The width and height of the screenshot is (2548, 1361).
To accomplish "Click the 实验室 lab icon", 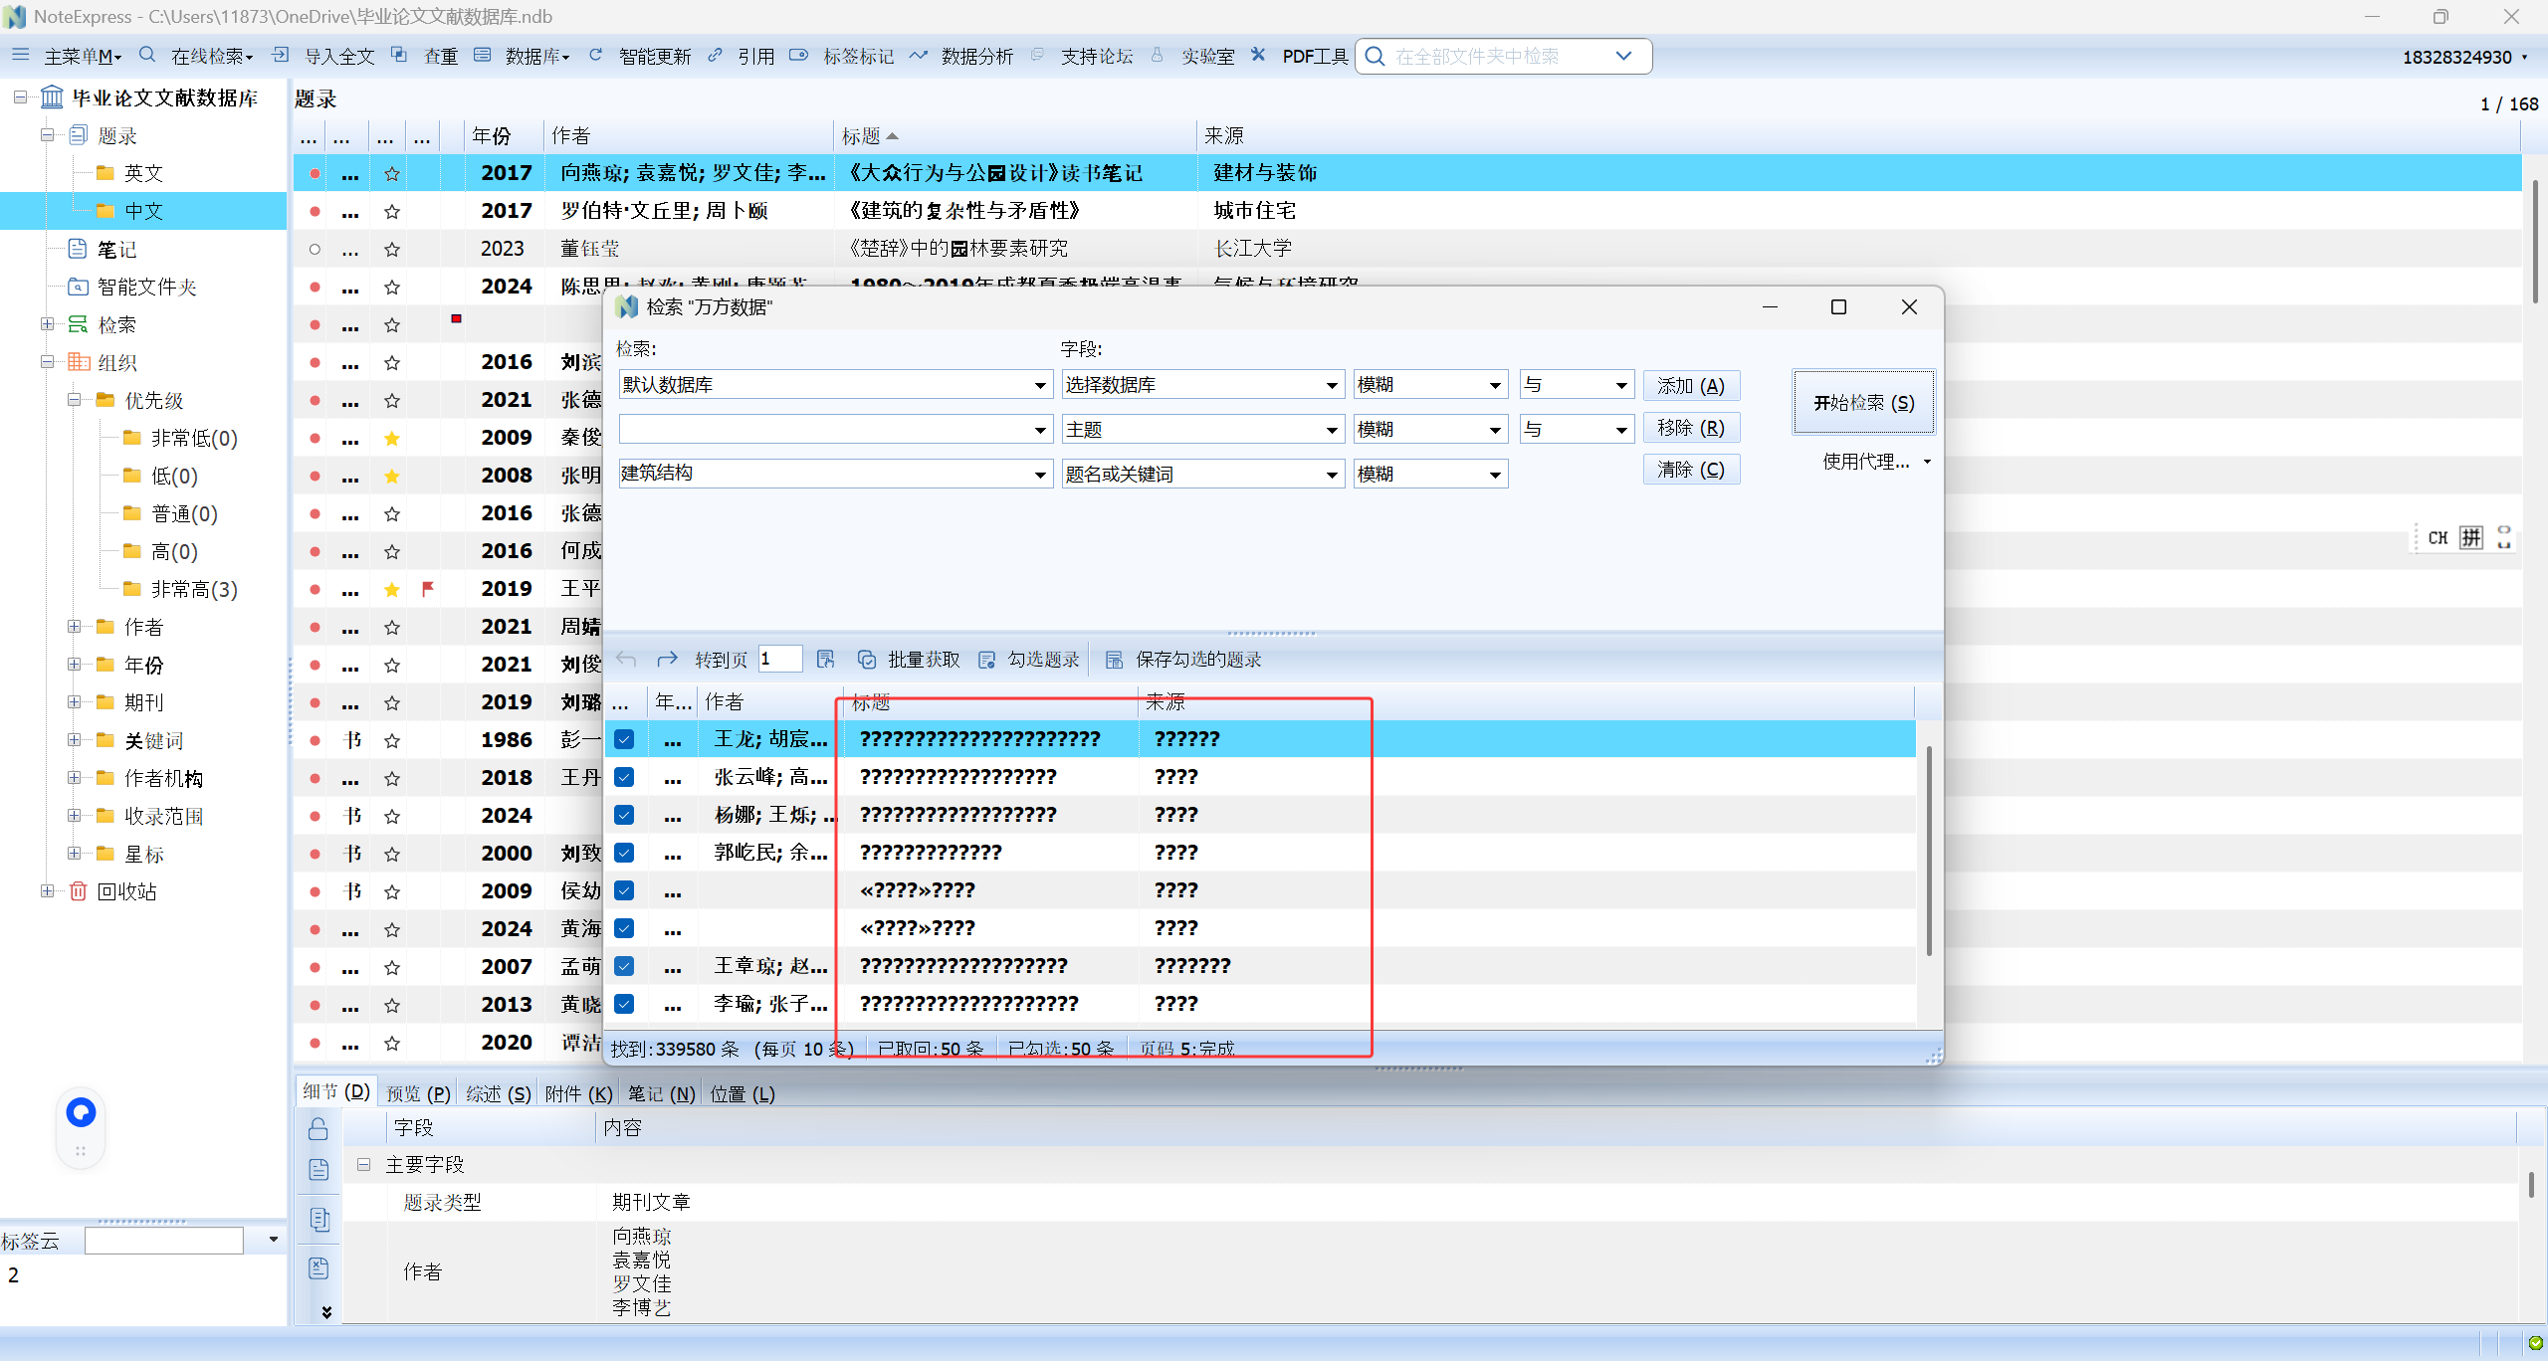I will click(1157, 55).
